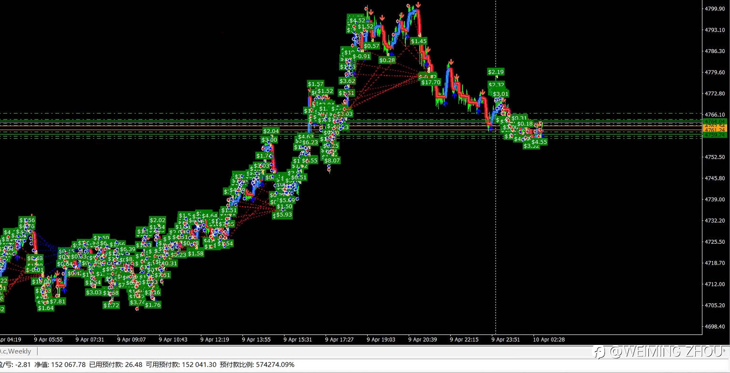Click the $4.55 trade label
The height and width of the screenshot is (373, 730).
coord(539,142)
